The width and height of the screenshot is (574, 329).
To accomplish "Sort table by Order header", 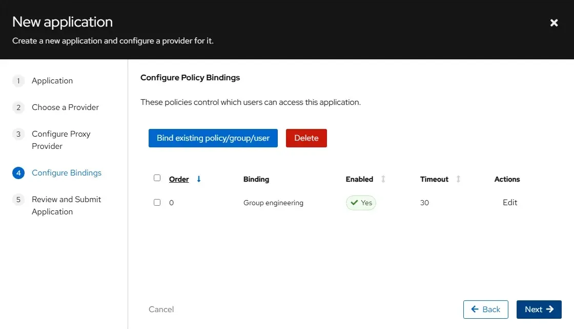I will (x=179, y=179).
